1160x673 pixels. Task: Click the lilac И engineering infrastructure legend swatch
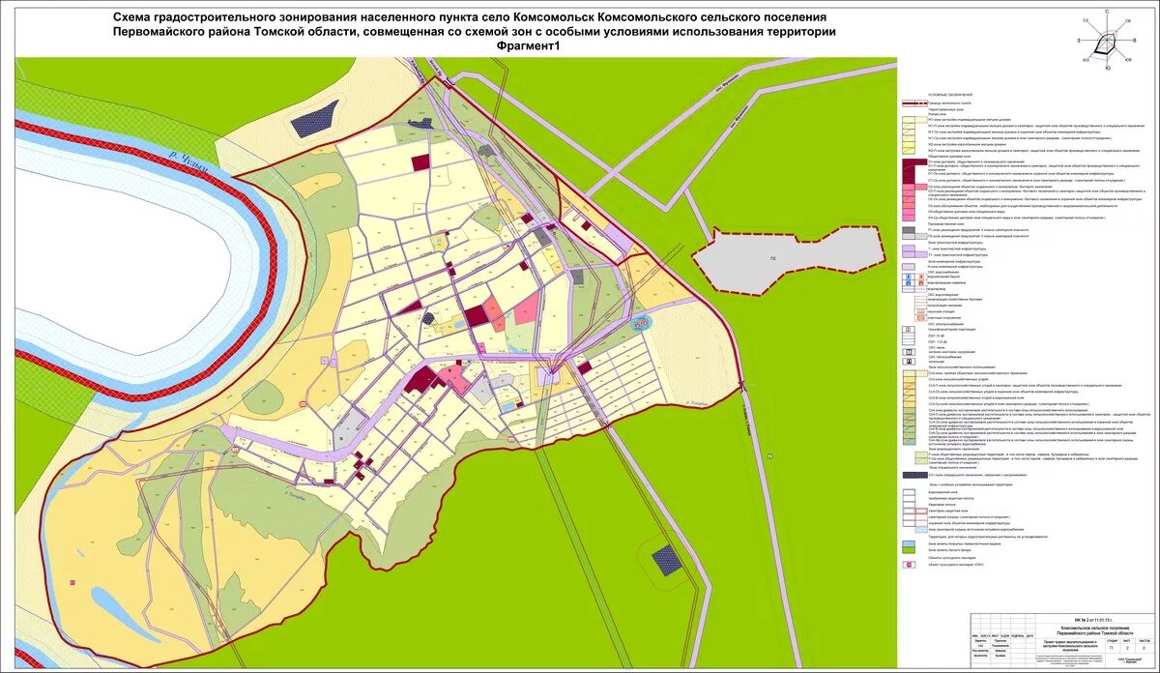point(909,267)
